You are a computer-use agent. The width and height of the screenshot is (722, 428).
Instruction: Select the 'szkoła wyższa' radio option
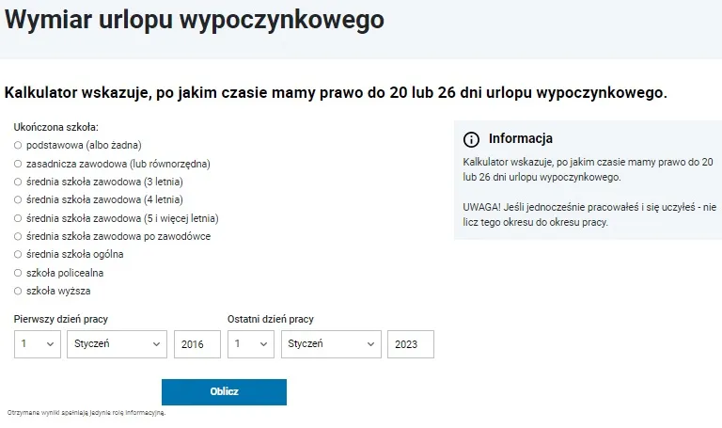19,291
